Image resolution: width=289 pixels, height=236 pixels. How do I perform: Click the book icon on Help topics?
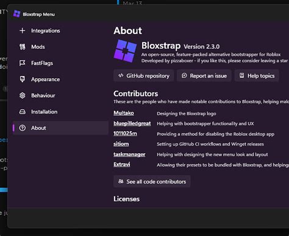(241, 76)
